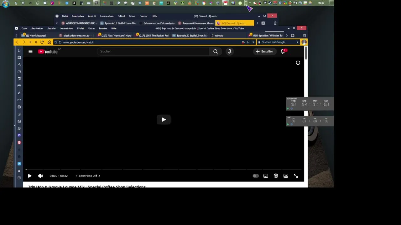The height and width of the screenshot is (225, 401).
Task: Open the Tasks panel in sidebar
Action: (19, 114)
